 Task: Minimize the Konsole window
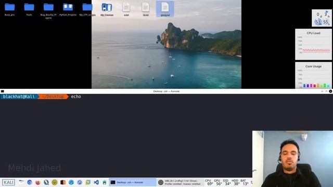pyautogui.click(x=322, y=91)
